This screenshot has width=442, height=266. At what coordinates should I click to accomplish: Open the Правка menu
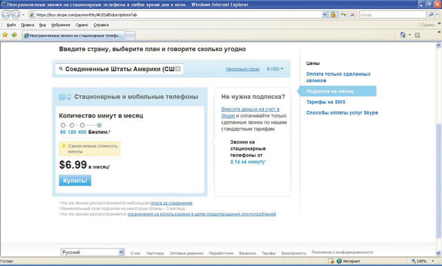pos(28,25)
